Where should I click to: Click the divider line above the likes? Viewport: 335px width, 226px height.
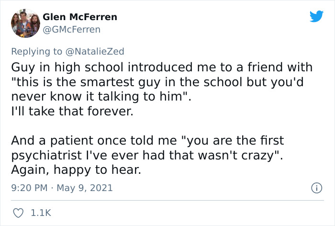[x=167, y=200]
